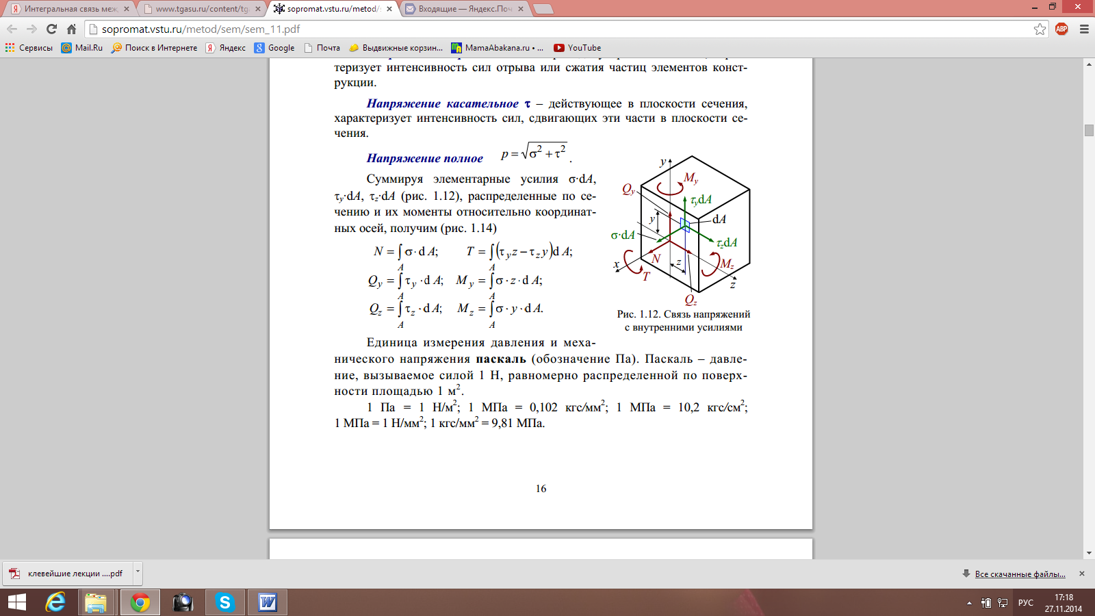Open Сервисы apps bookmark

point(29,48)
